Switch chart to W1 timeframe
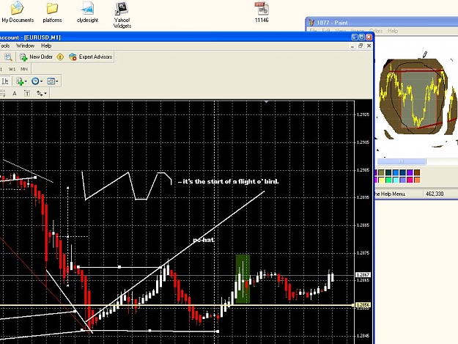The image size is (458, 344). point(12,69)
